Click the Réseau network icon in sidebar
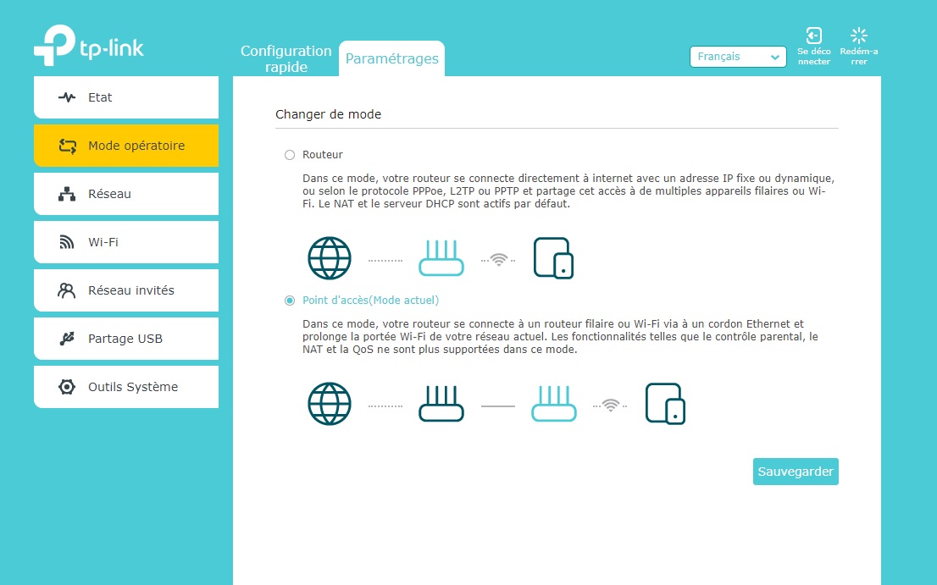The height and width of the screenshot is (585, 937). pyautogui.click(x=67, y=194)
